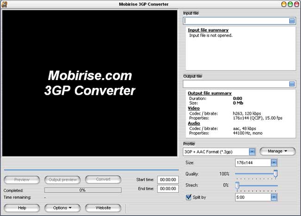Click the Strech 0% value
Viewport: 301px width, 216px height.
(226, 185)
